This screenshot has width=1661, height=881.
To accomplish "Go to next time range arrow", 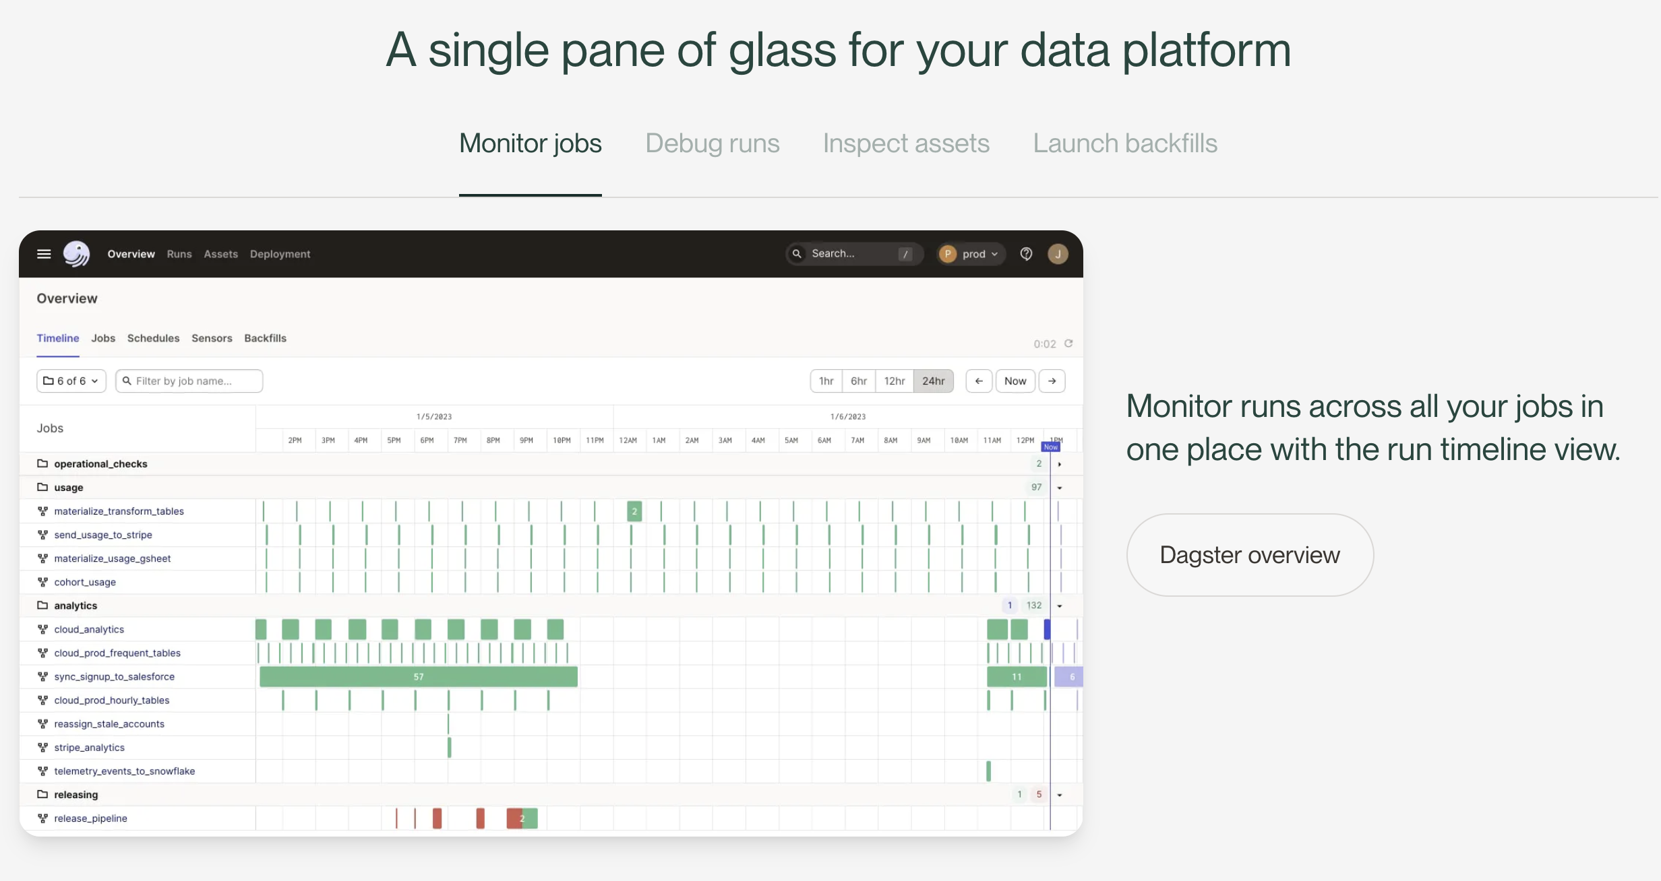I will click(x=1052, y=381).
